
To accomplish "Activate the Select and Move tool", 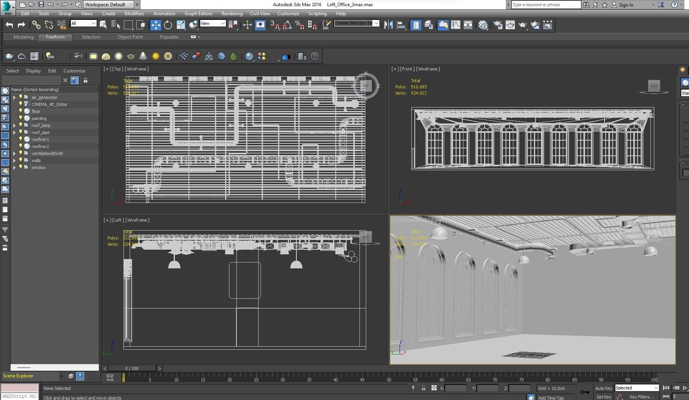I will [155, 25].
